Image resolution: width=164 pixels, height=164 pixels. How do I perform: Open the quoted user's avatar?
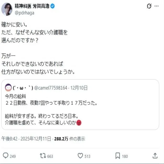pos(8,88)
